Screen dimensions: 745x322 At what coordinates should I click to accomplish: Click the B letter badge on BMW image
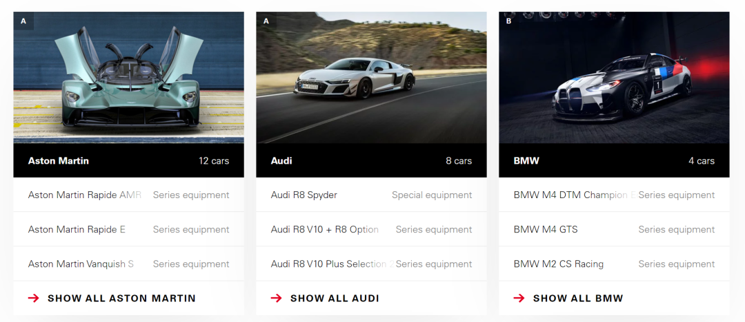coord(509,21)
